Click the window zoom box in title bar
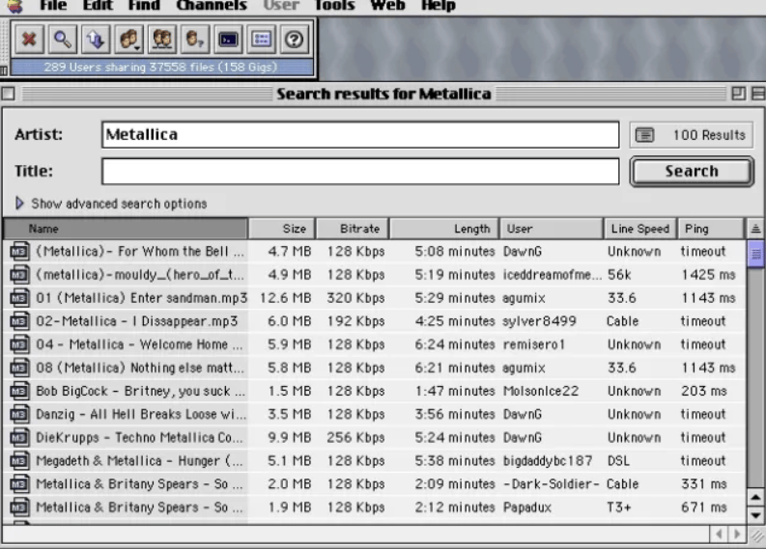 click(x=738, y=94)
